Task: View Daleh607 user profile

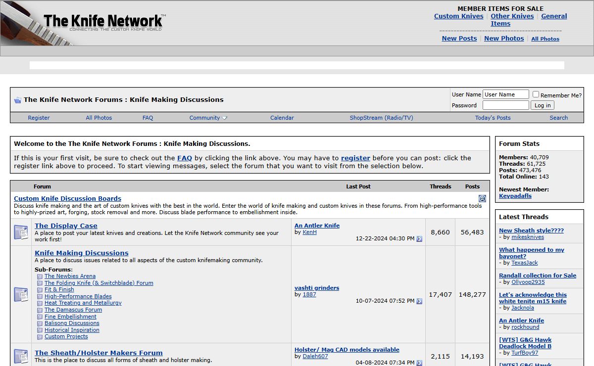Action: click(315, 356)
